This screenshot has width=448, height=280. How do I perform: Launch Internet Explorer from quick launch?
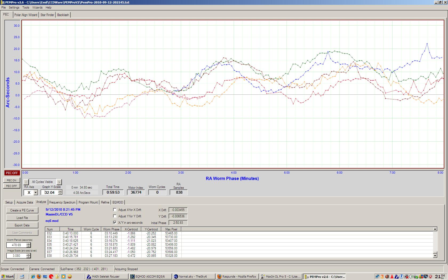click(x=33, y=277)
